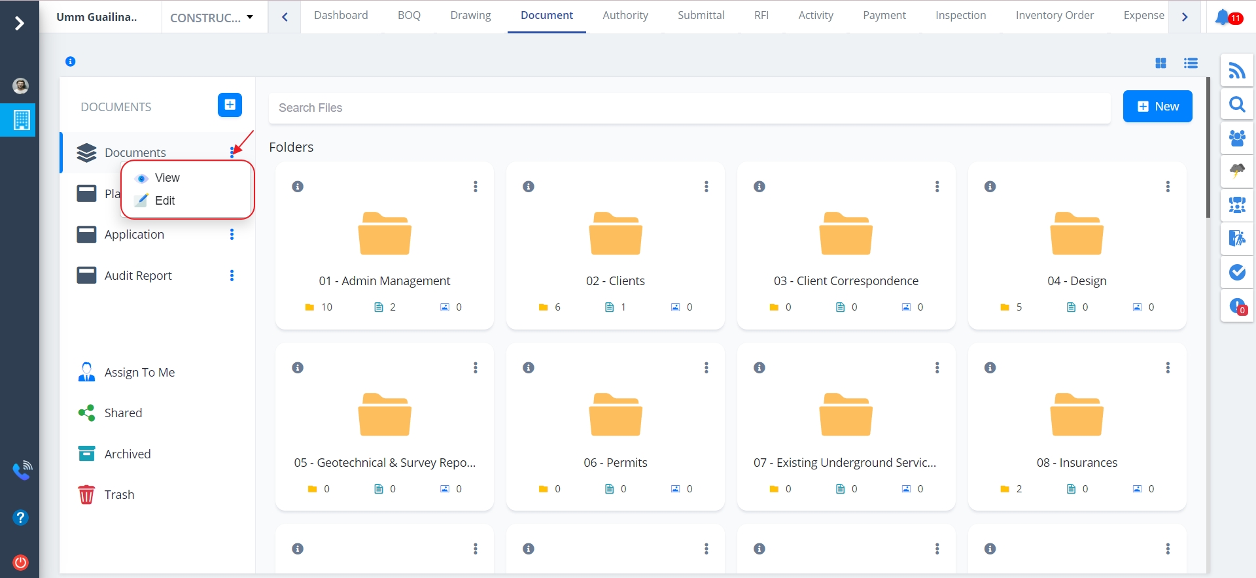Click info icon on 02 - Clients folder
Screen dimensions: 1256x578
pos(529,187)
